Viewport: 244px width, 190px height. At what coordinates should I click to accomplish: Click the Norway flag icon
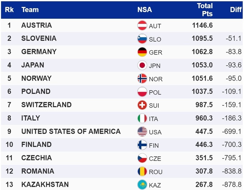(x=142, y=79)
